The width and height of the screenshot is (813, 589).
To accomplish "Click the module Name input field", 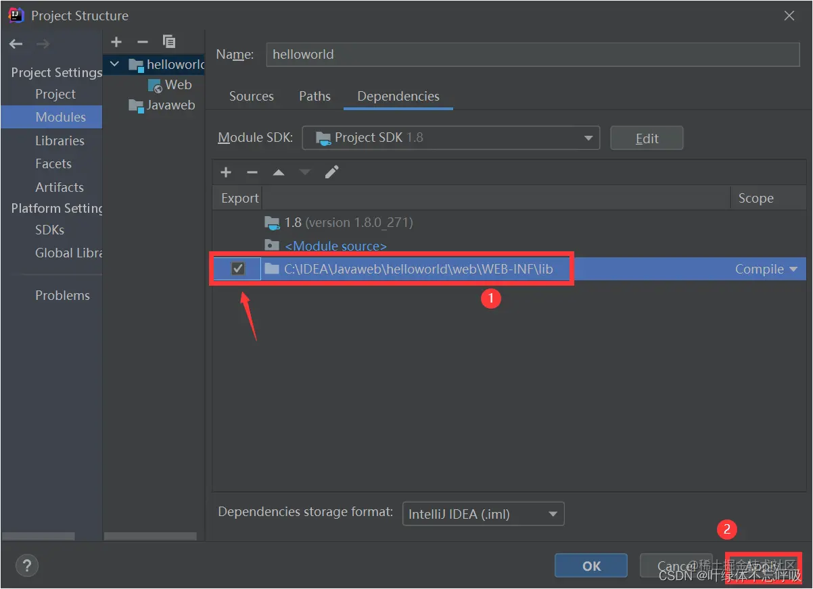I will [533, 54].
